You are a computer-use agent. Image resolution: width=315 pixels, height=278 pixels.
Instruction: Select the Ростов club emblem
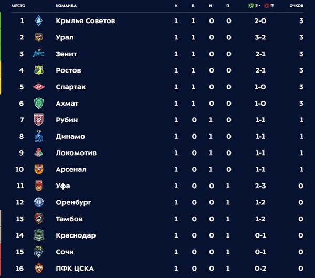[39, 70]
